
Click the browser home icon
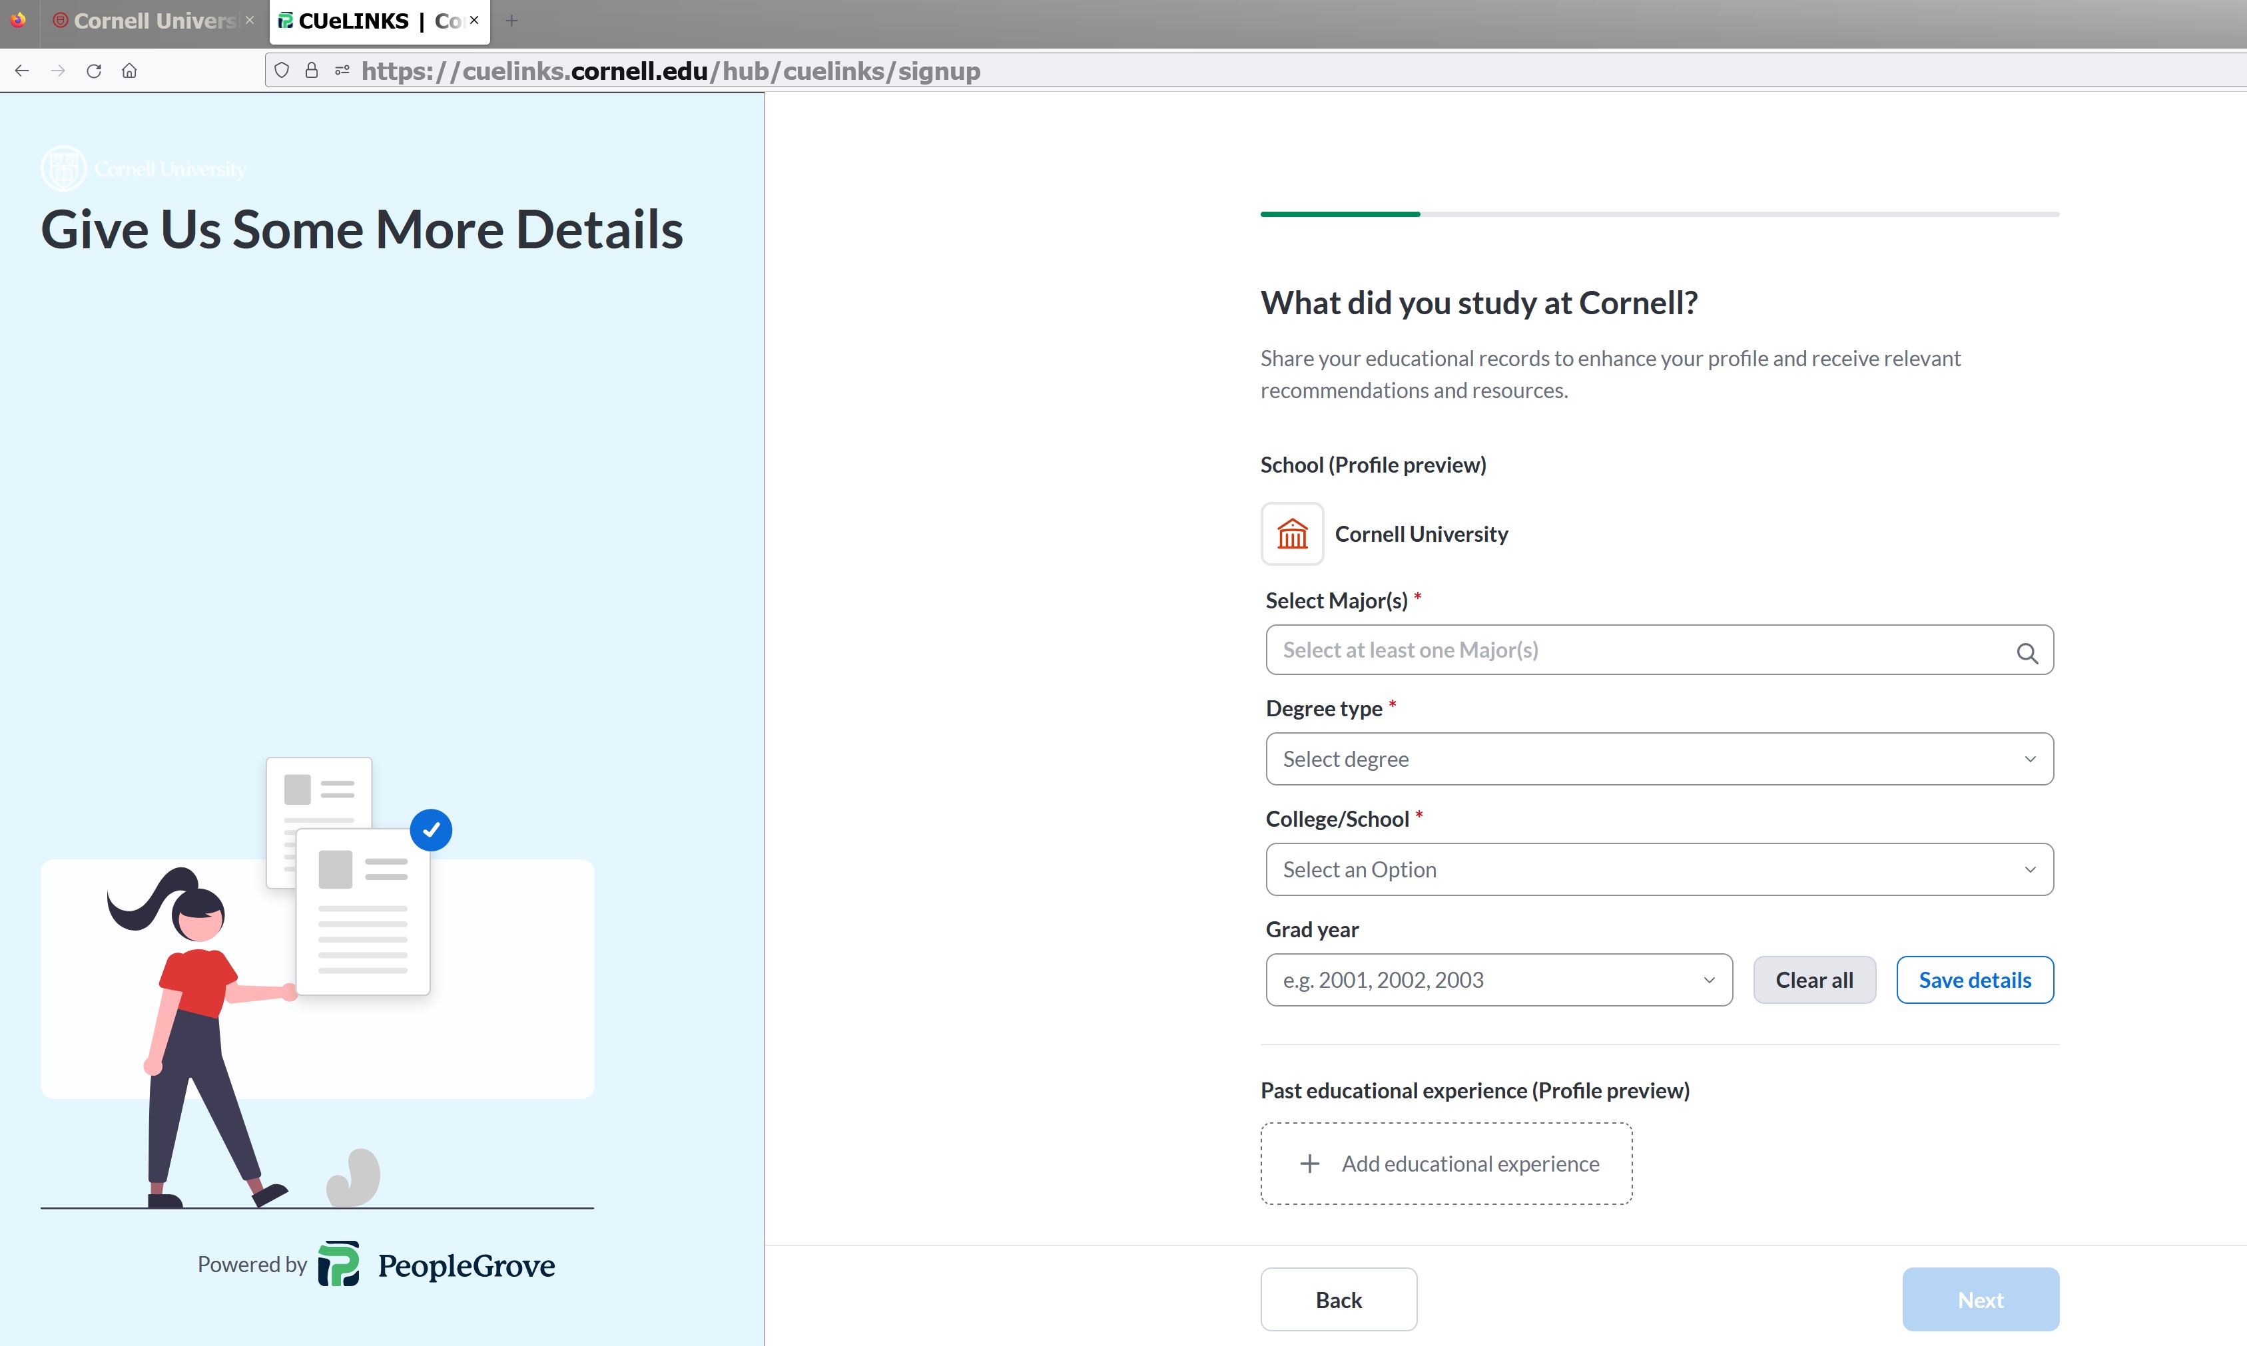point(130,71)
